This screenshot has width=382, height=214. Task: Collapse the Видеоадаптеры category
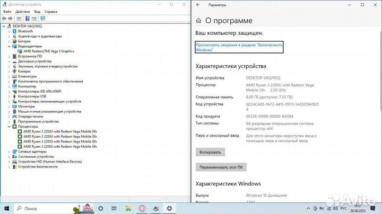point(9,46)
